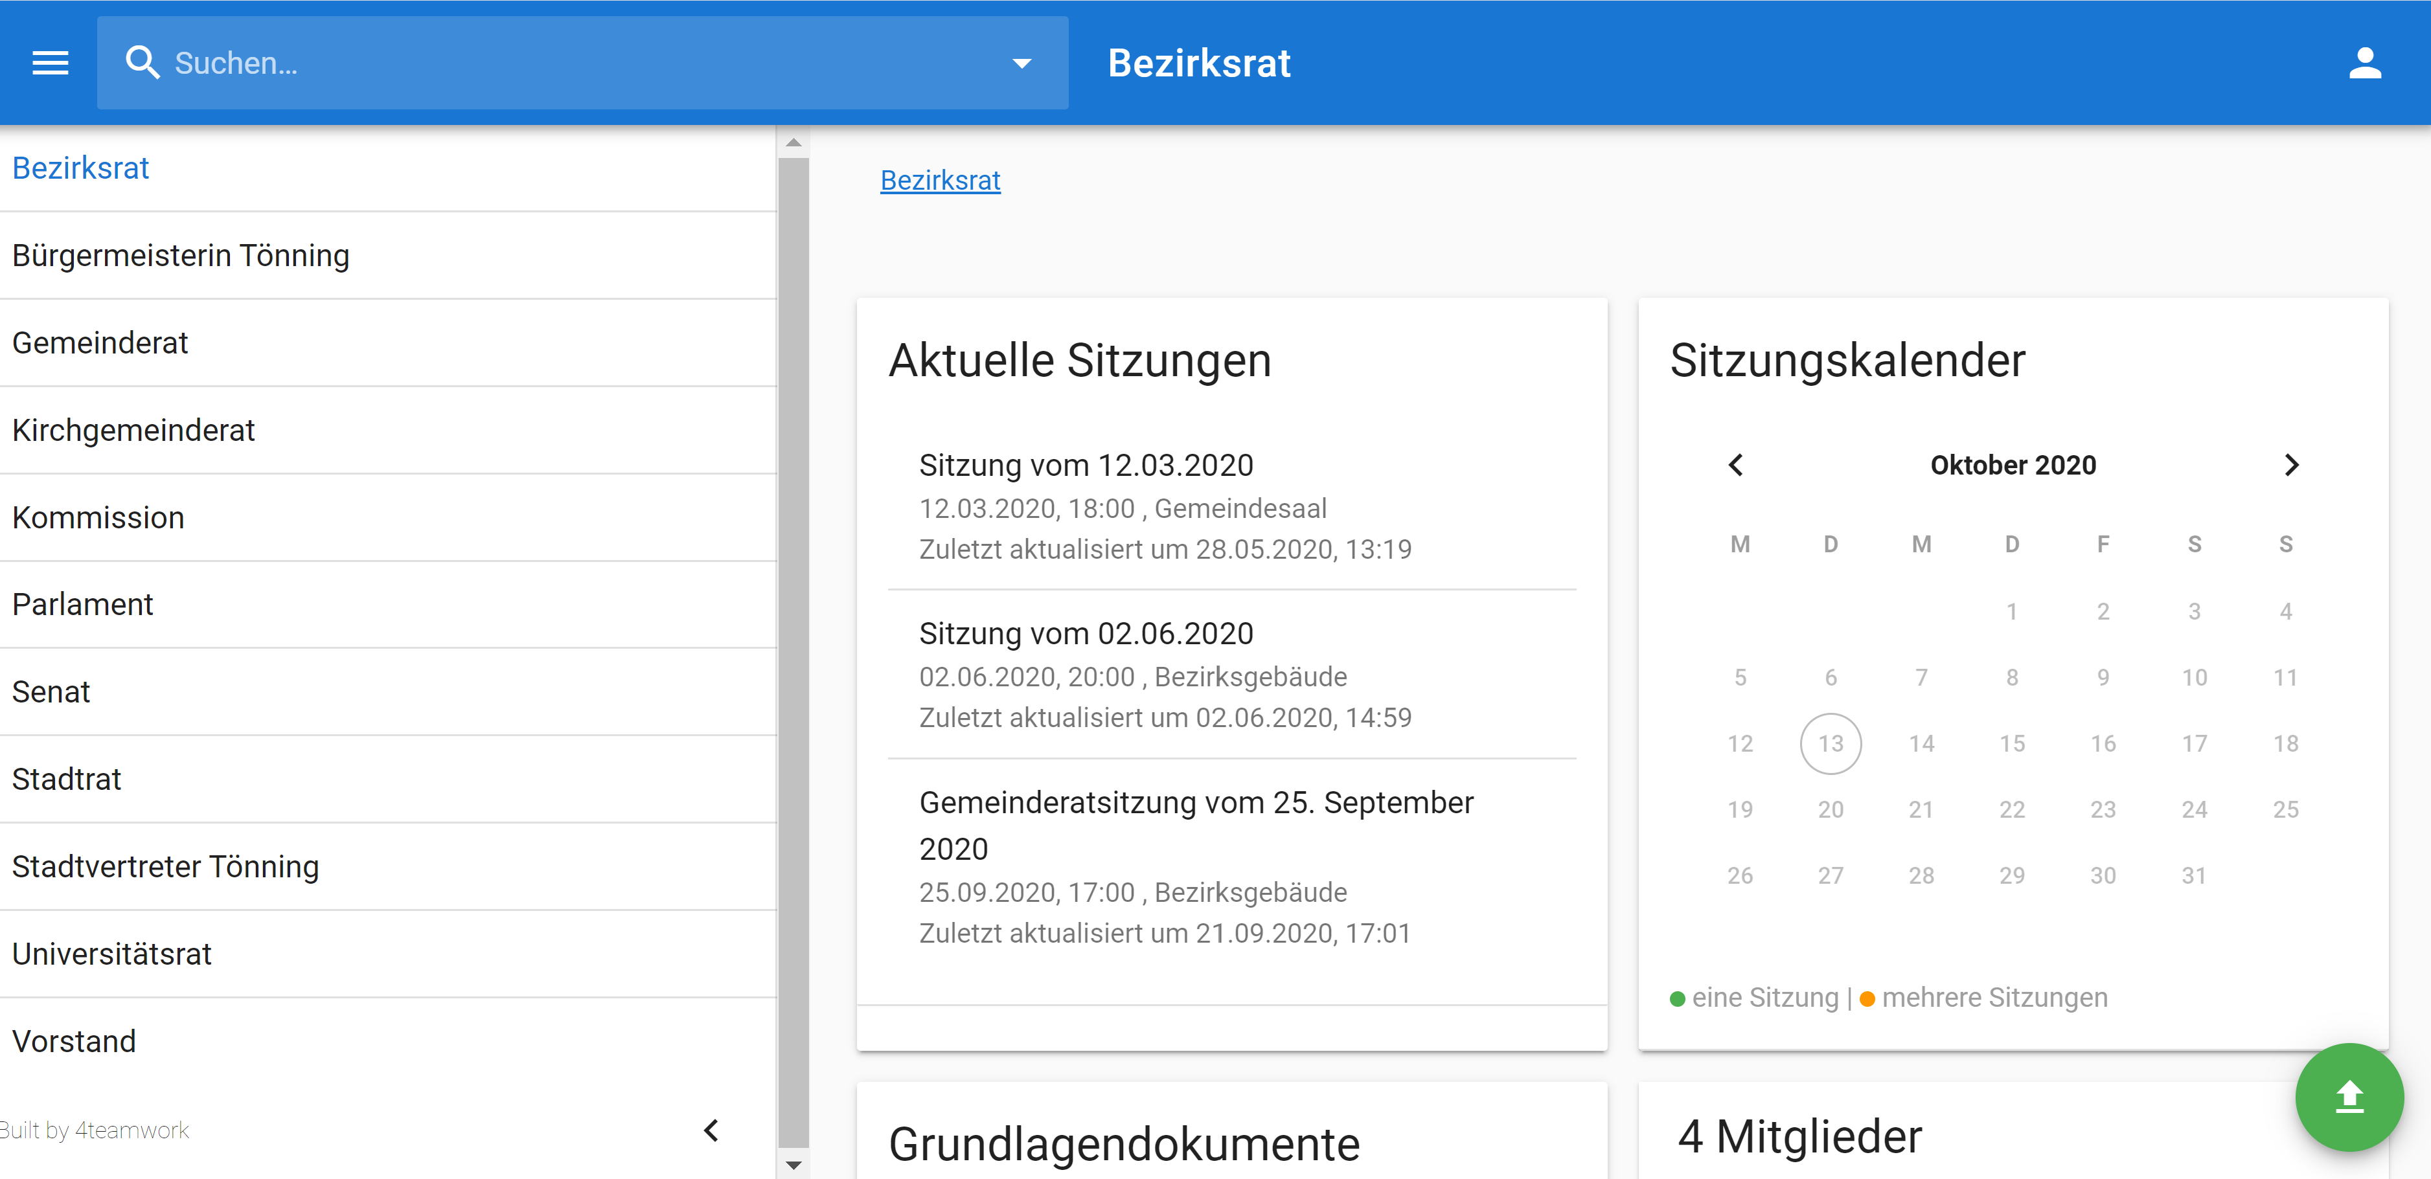
Task: Open the hamburger navigation menu
Action: 50,63
